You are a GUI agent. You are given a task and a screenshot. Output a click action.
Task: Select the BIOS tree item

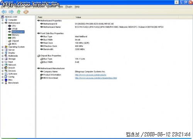tap(14, 44)
